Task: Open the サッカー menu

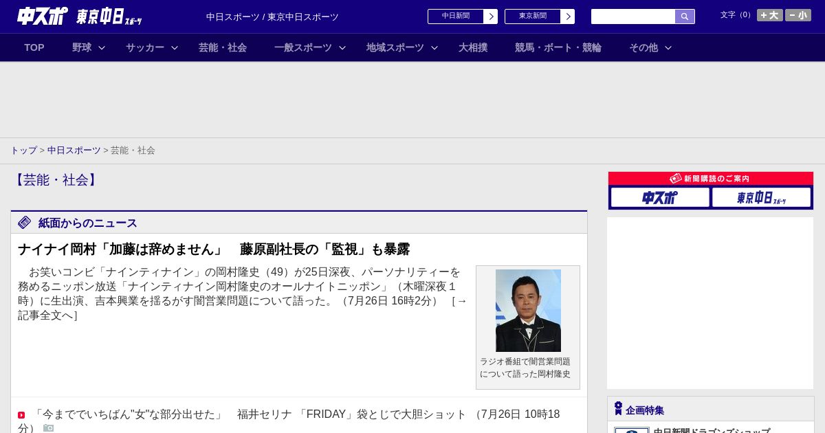Action: point(145,47)
